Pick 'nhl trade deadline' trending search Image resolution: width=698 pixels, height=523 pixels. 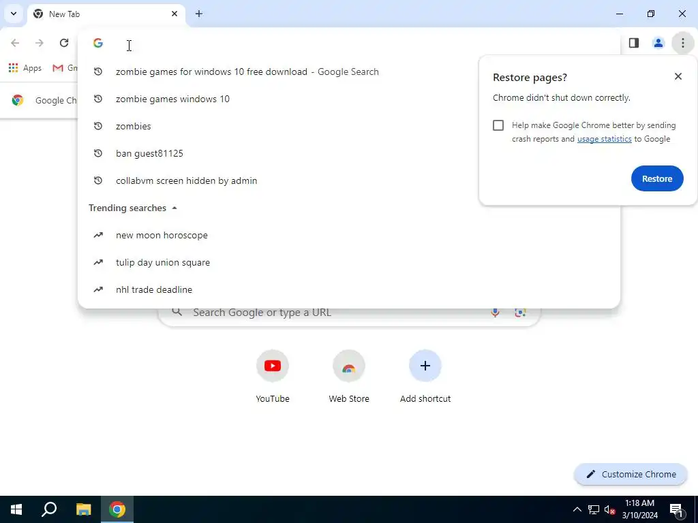(x=348, y=289)
